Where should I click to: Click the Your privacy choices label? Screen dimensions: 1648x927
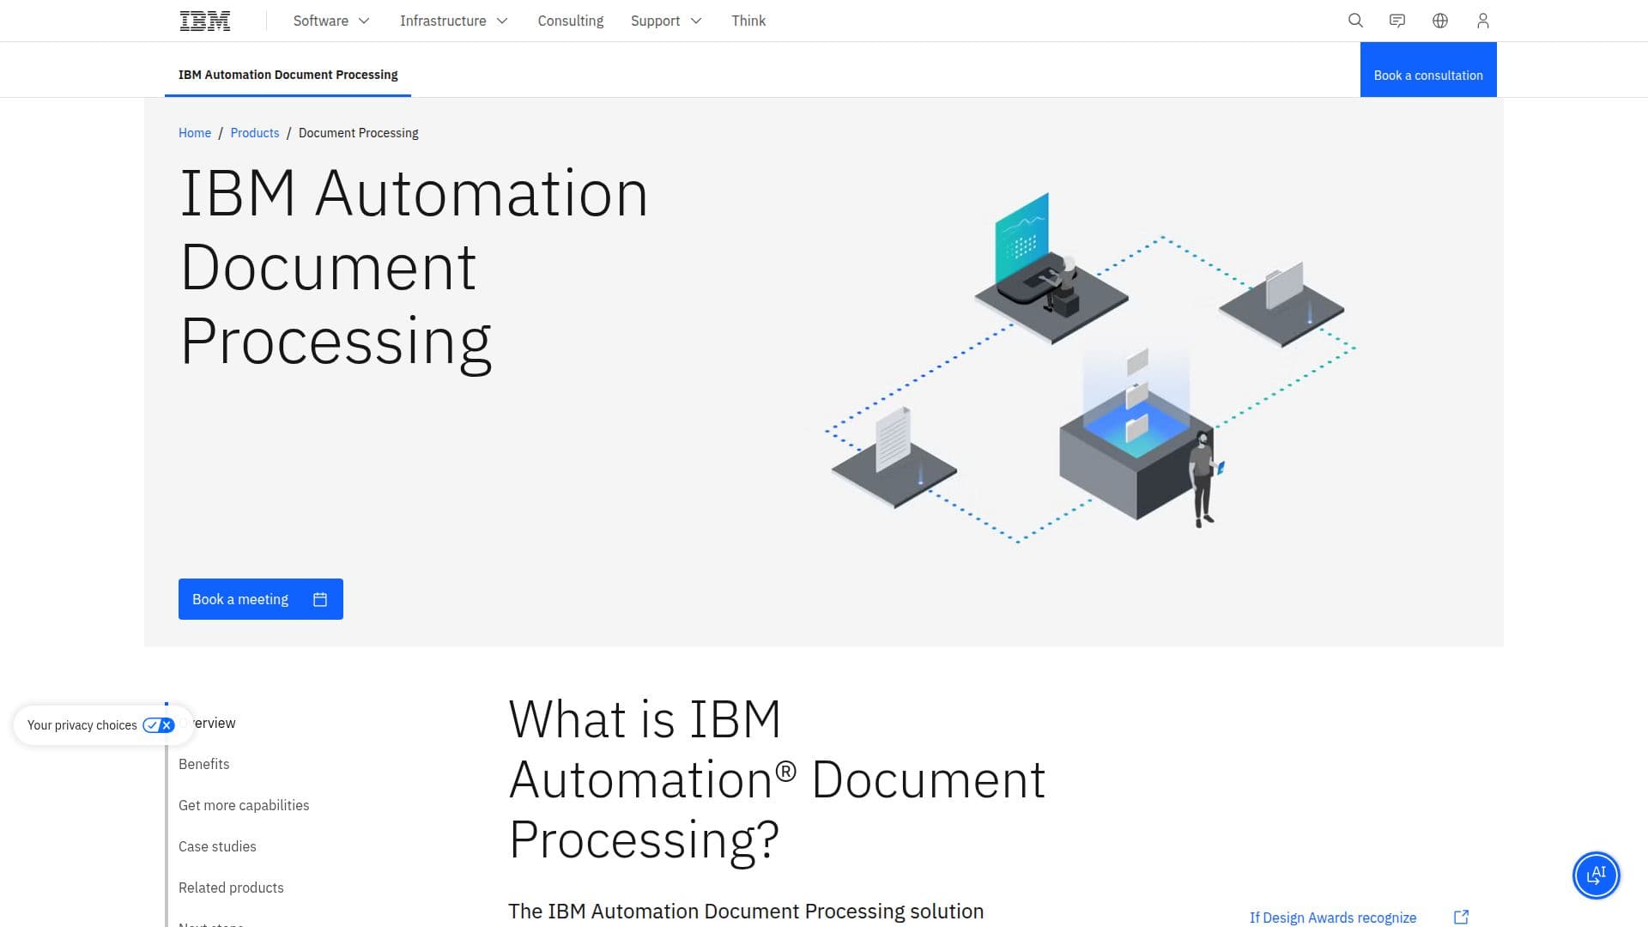[82, 725]
